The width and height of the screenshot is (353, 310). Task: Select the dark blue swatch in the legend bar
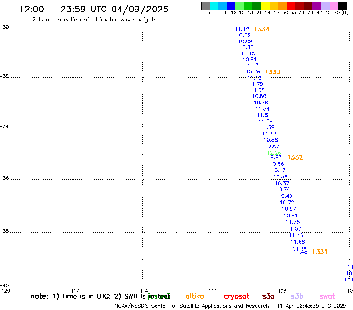[x=231, y=6]
